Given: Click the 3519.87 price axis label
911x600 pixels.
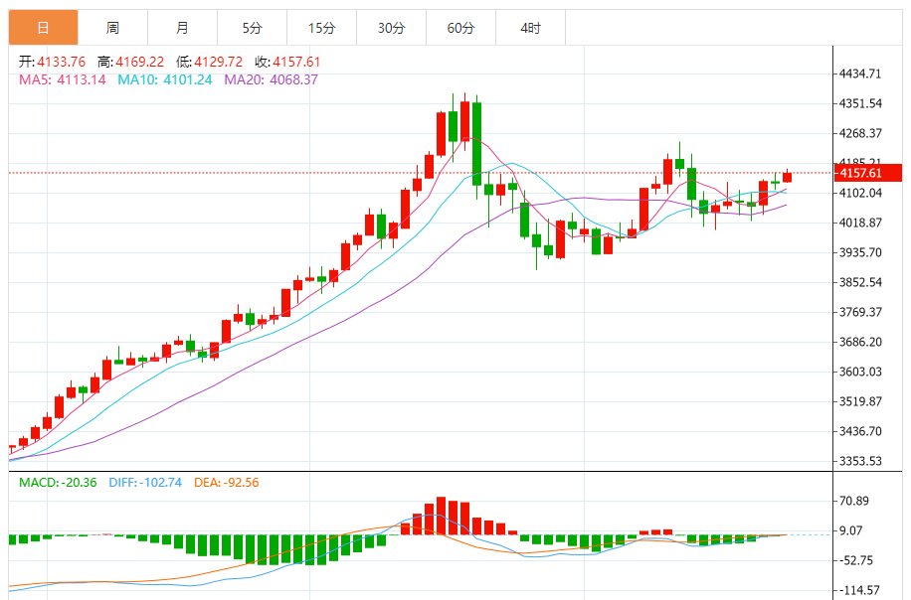Looking at the screenshot, I should click(860, 401).
